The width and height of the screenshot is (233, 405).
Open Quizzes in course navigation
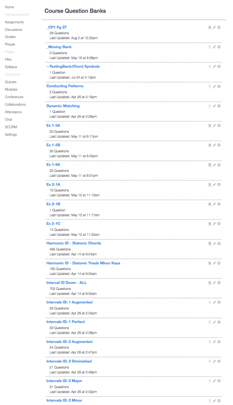(x=11, y=82)
